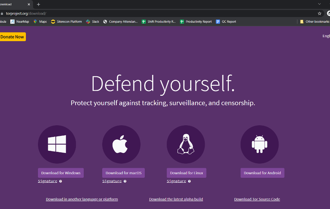The image size is (330, 209).
Task: Expand the Other bookmarks folder
Action: click(x=314, y=21)
